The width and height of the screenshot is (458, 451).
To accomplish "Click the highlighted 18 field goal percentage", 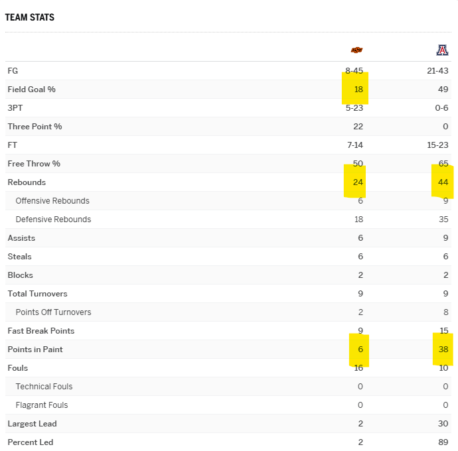I will [x=358, y=90].
